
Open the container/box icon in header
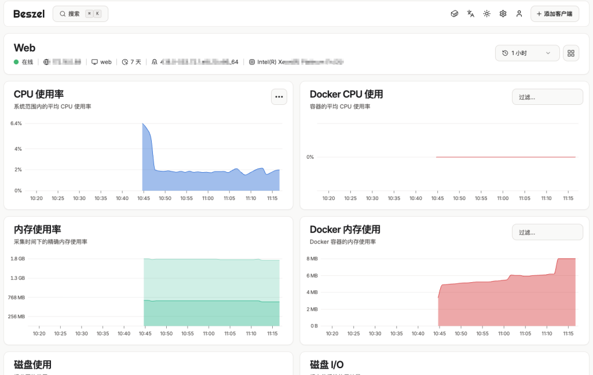click(455, 14)
